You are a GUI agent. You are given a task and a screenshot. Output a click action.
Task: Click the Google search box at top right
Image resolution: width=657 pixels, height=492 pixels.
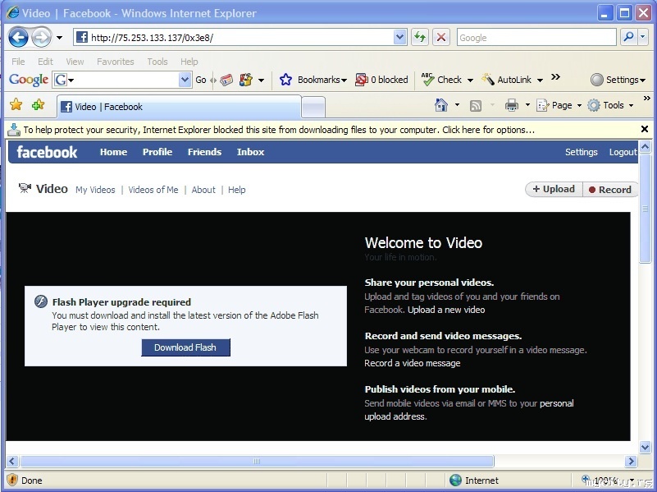tap(536, 38)
